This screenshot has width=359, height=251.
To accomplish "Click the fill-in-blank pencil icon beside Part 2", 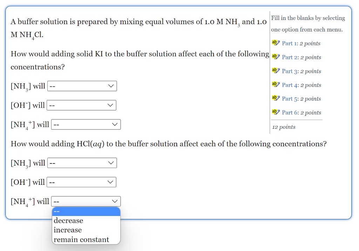I will (275, 56).
